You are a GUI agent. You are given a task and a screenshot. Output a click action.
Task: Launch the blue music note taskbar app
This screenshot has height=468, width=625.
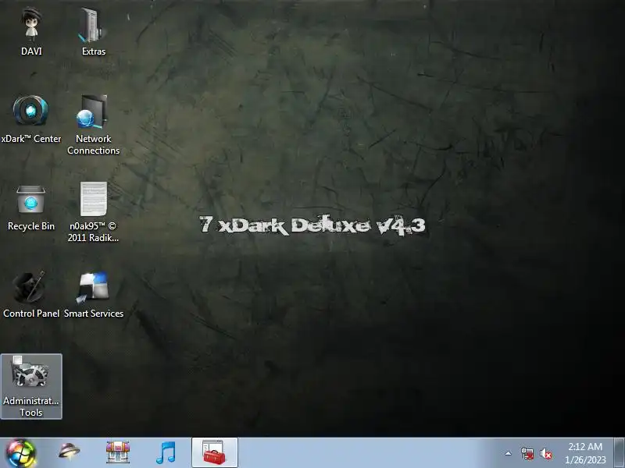[x=166, y=452]
